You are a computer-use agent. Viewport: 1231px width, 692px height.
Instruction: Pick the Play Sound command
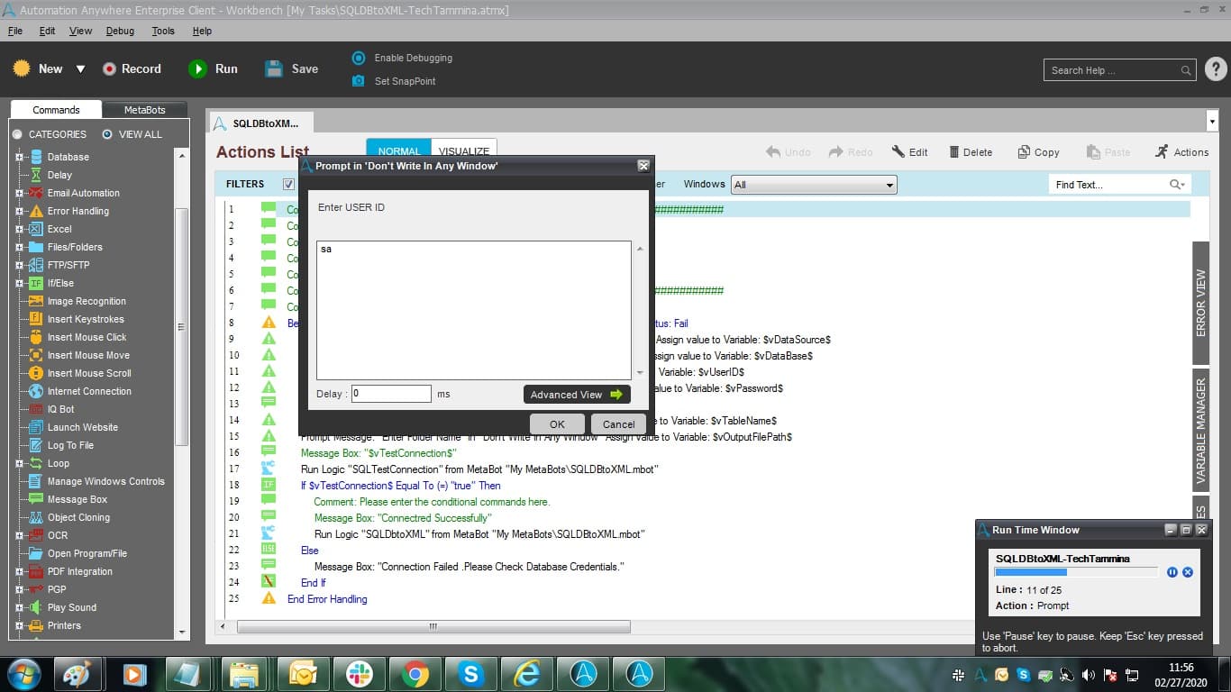71,607
